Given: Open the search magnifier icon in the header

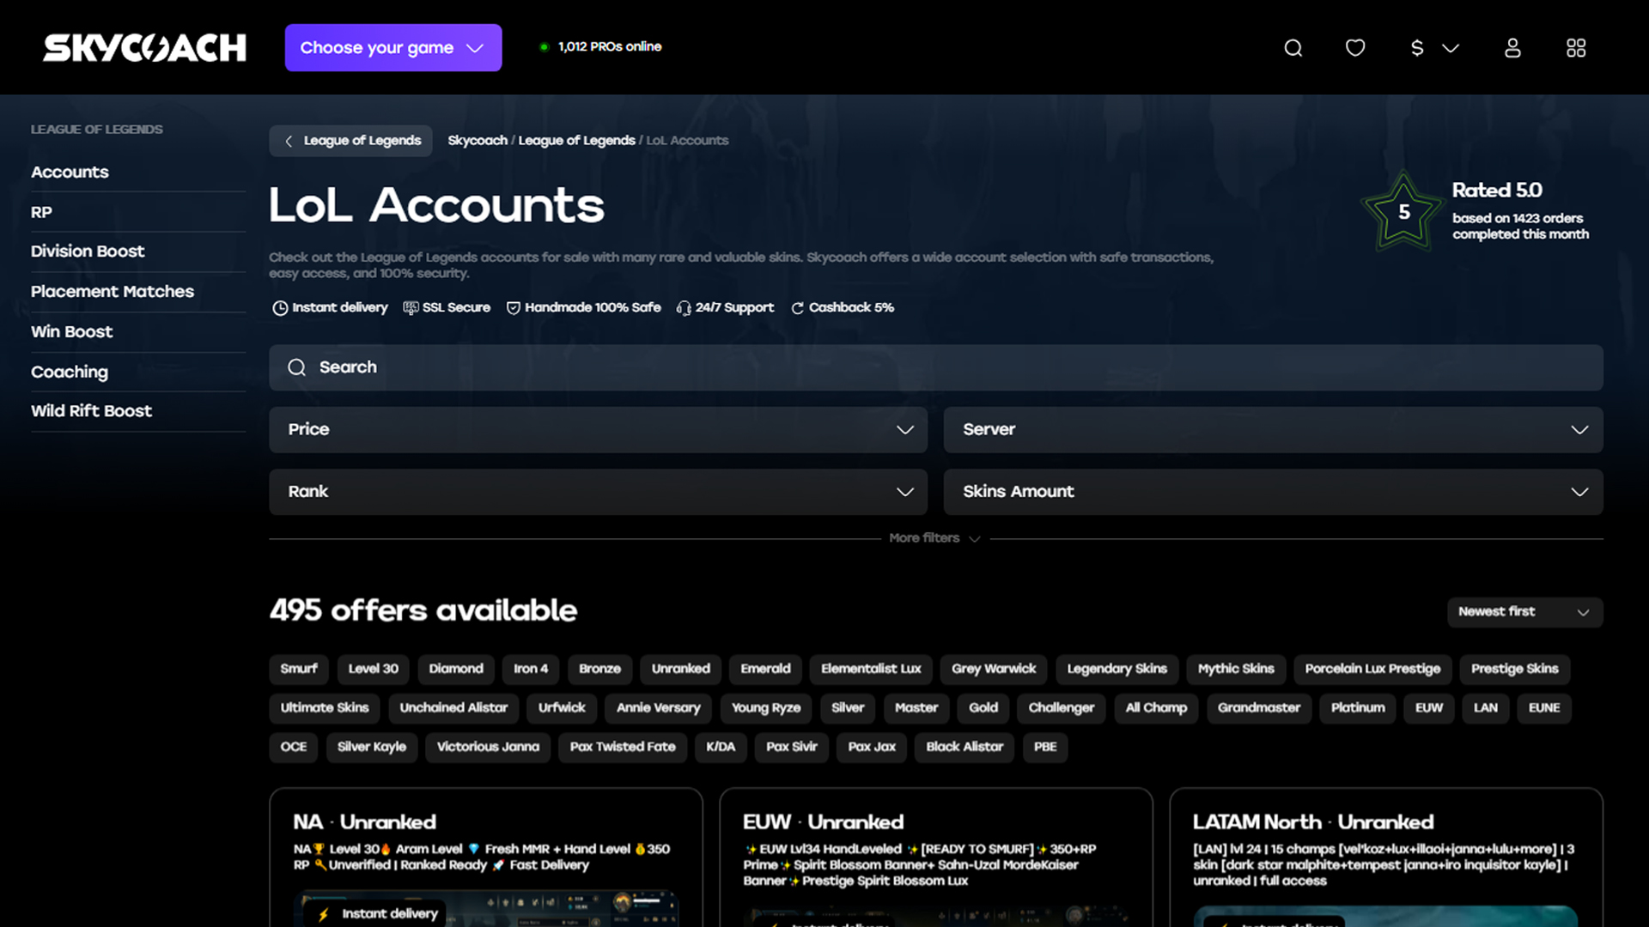Looking at the screenshot, I should click(x=1293, y=47).
